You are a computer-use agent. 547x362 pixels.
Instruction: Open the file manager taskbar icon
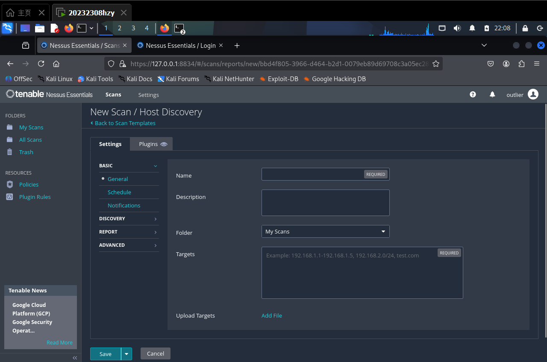pos(40,28)
